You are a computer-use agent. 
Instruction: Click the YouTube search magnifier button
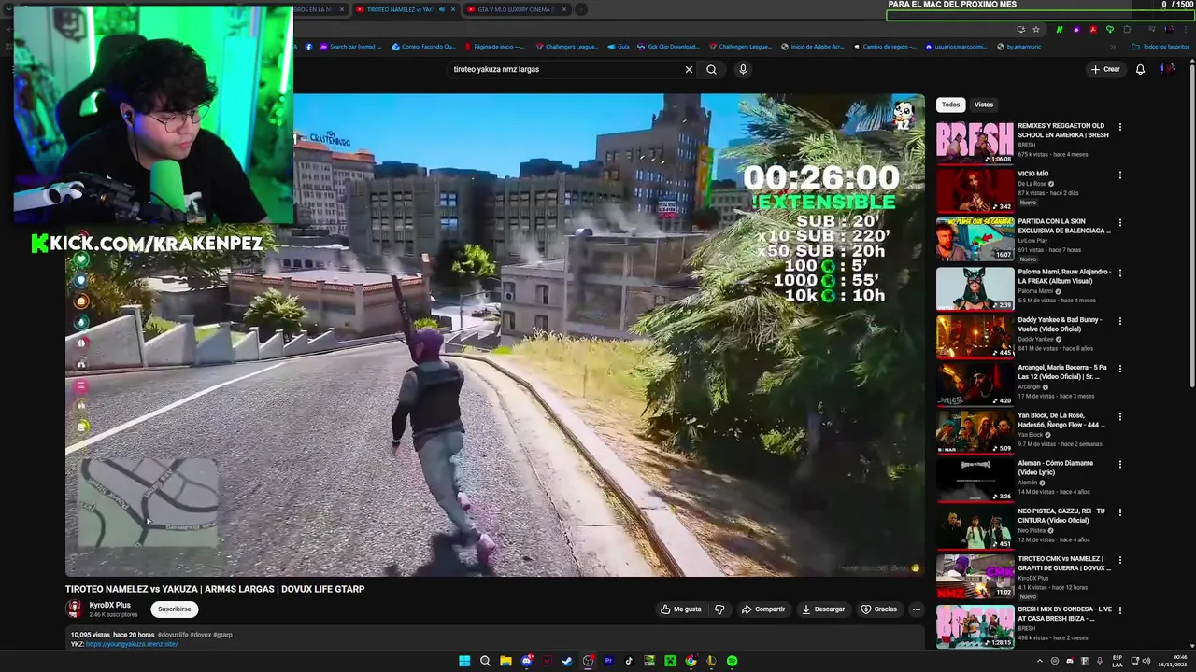click(x=711, y=69)
